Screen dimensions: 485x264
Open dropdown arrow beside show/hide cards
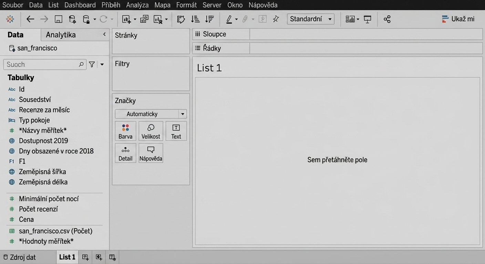[x=358, y=19]
